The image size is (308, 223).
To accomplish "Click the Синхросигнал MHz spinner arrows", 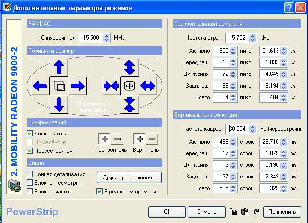I will (x=106, y=38).
